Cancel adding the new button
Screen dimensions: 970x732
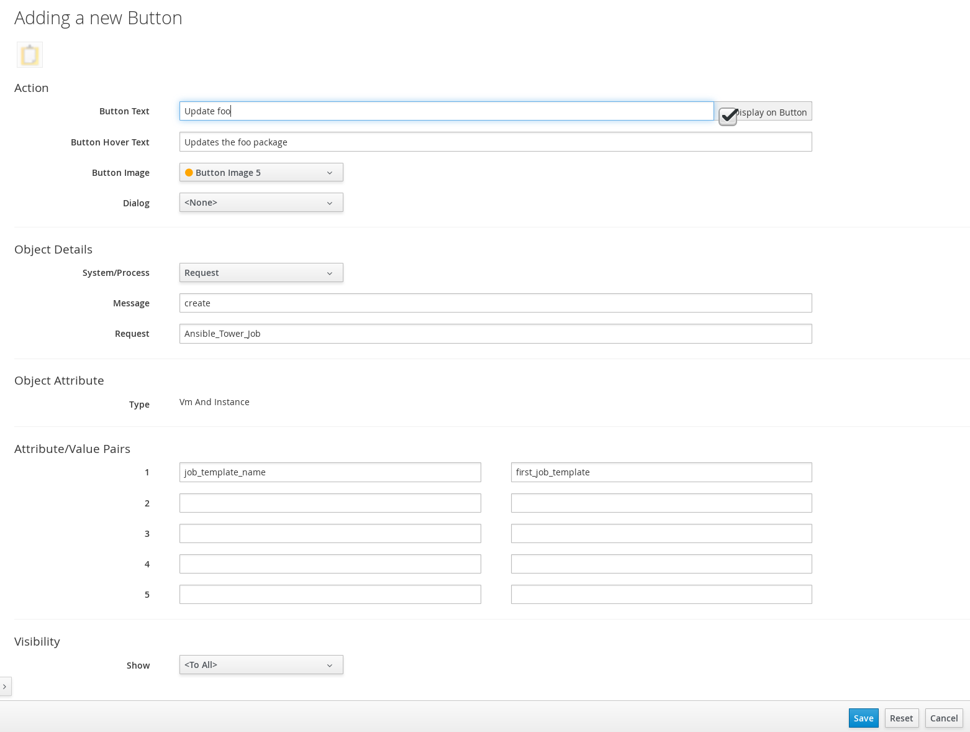tap(943, 718)
